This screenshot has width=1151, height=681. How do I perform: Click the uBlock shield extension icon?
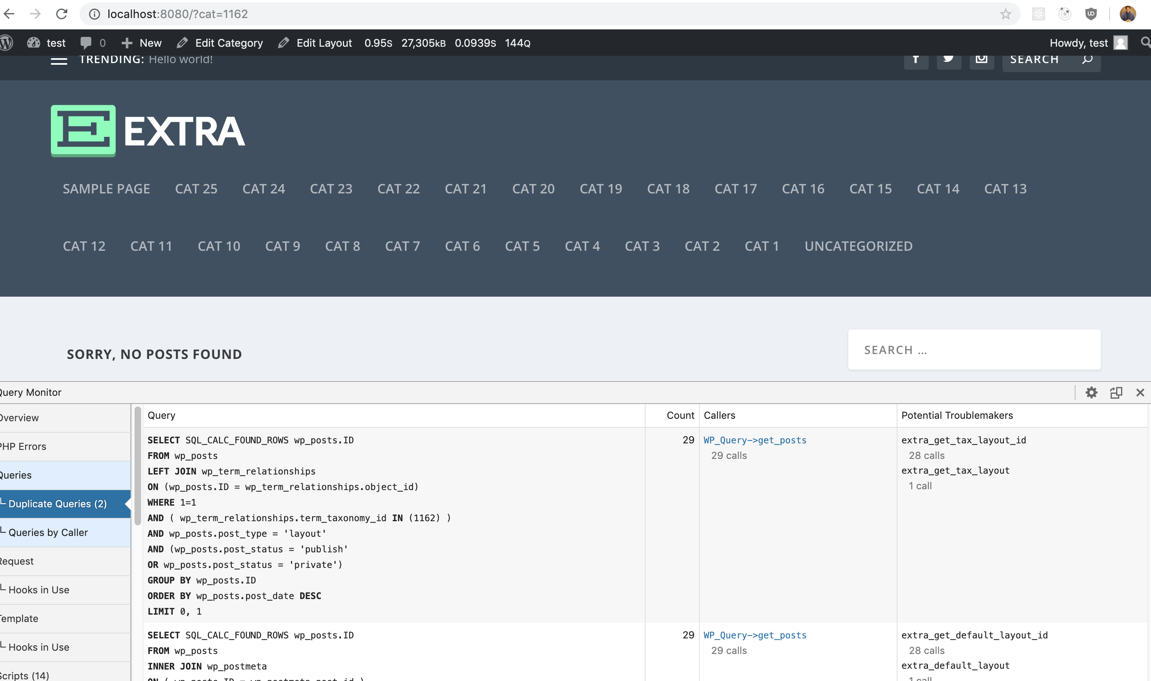1091,14
